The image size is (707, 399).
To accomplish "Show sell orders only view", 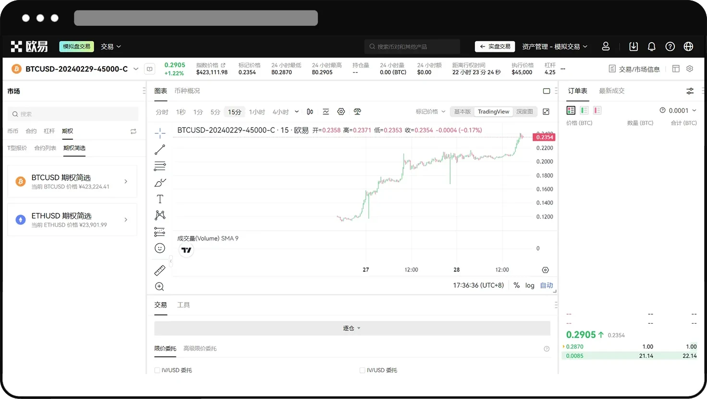I will 597,110.
